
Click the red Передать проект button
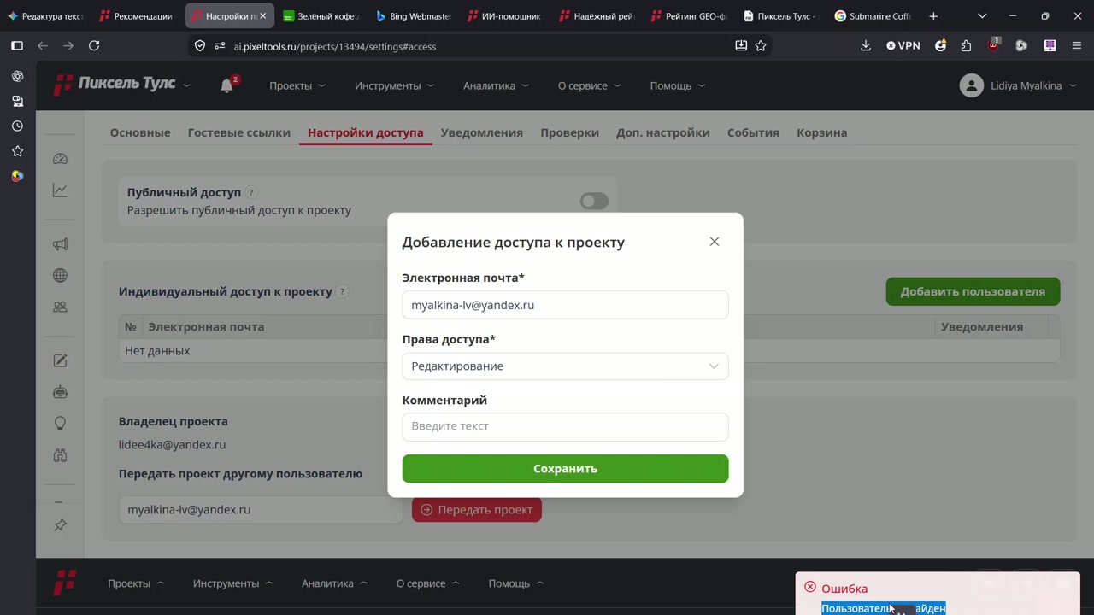[x=476, y=510]
